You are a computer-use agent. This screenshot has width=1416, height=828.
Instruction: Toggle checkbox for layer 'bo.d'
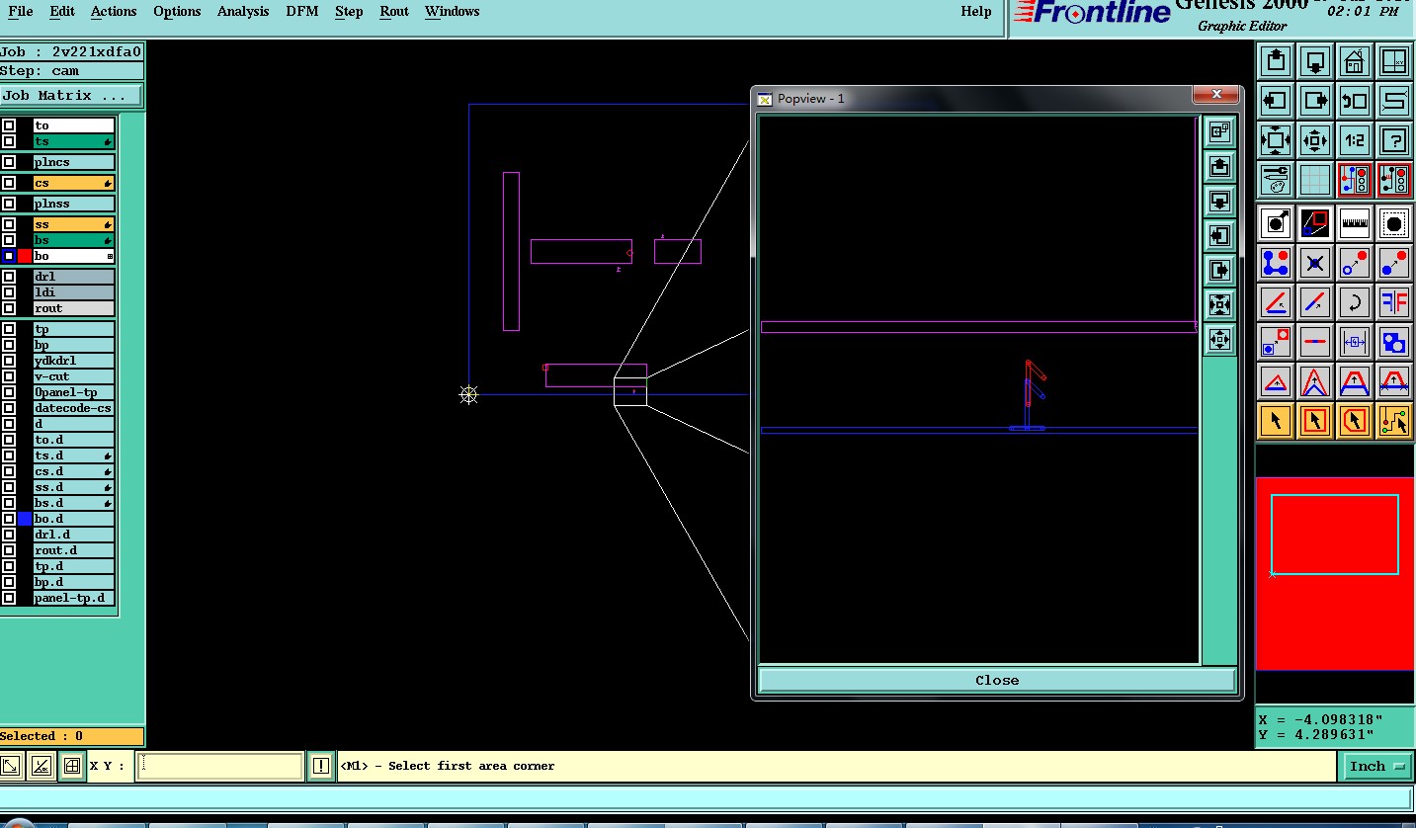point(9,519)
